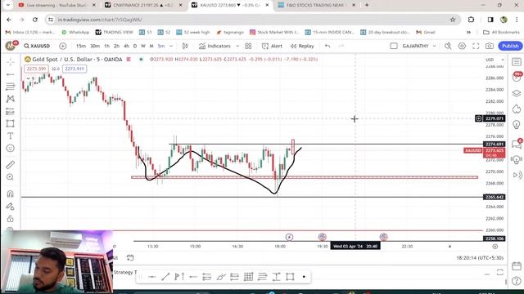The height and width of the screenshot is (294, 524).
Task: Add symbol to compare plus icon
Action: pyautogui.click(x=63, y=46)
